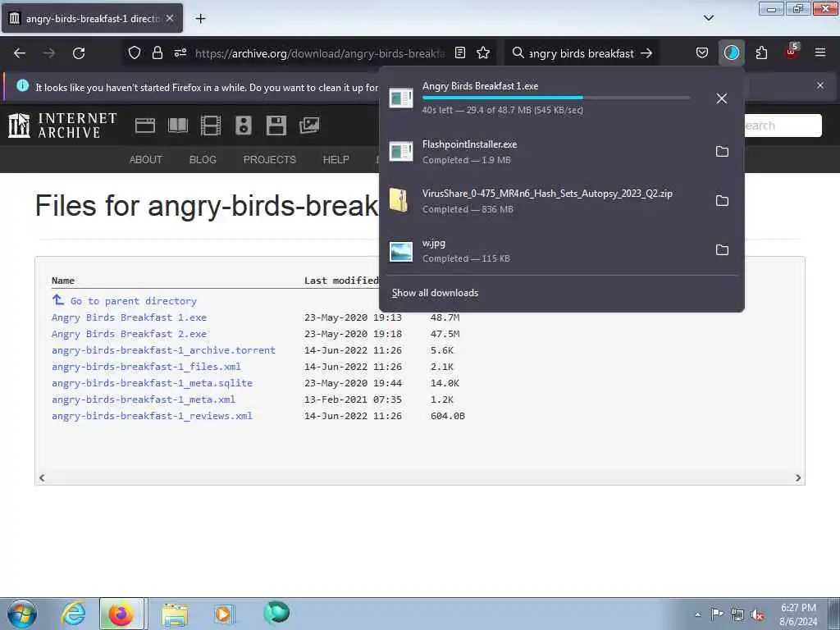Focus the angry birds breakfast search box
This screenshot has width=840, height=630.
(582, 53)
